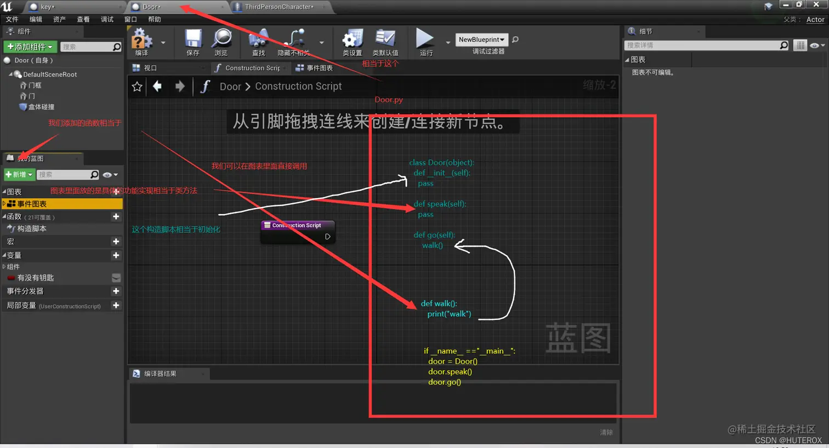Select the 盒体碰撞 box collision component
829x448 pixels.
pos(41,107)
